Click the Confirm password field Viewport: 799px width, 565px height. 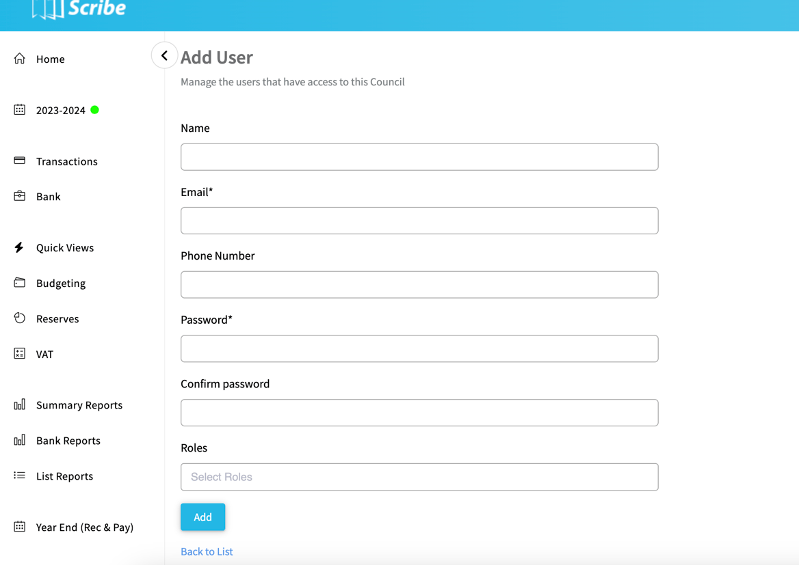click(419, 413)
